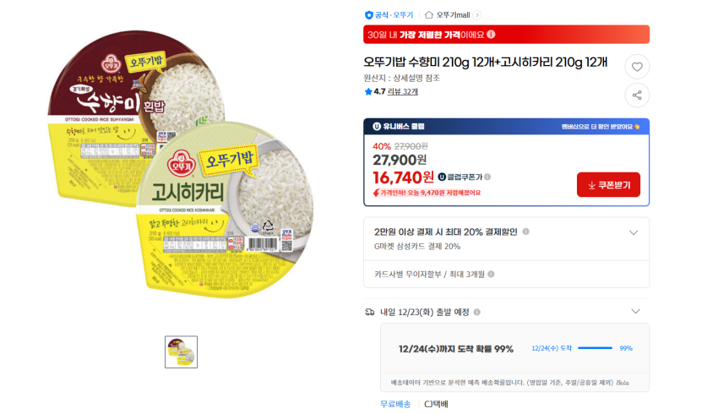
Task: Click info icon beside 무이자할부 최대 3개월
Action: [x=491, y=275]
